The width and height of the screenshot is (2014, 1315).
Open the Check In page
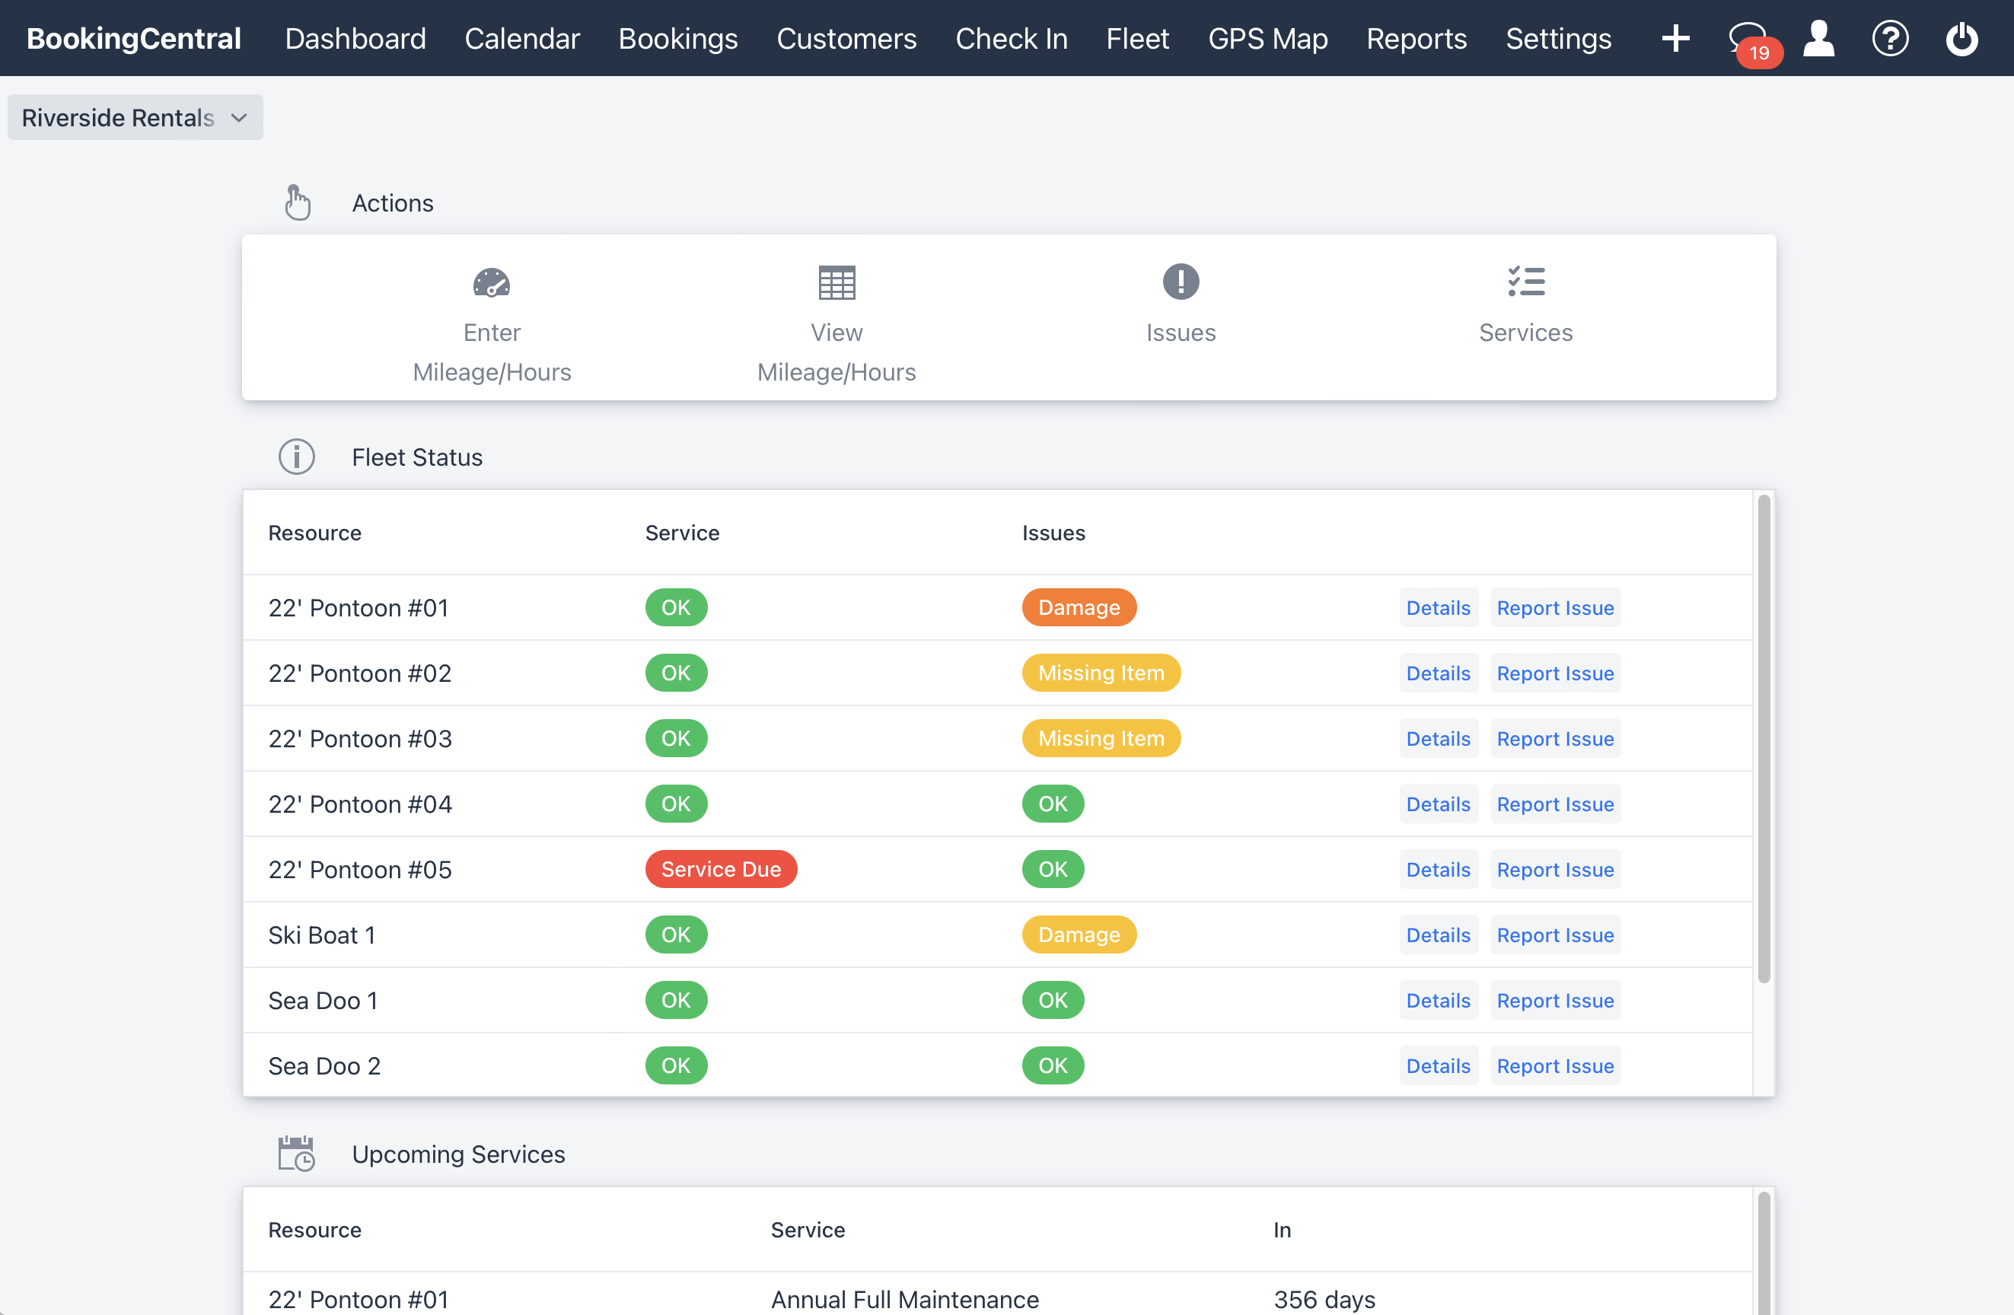(1012, 38)
